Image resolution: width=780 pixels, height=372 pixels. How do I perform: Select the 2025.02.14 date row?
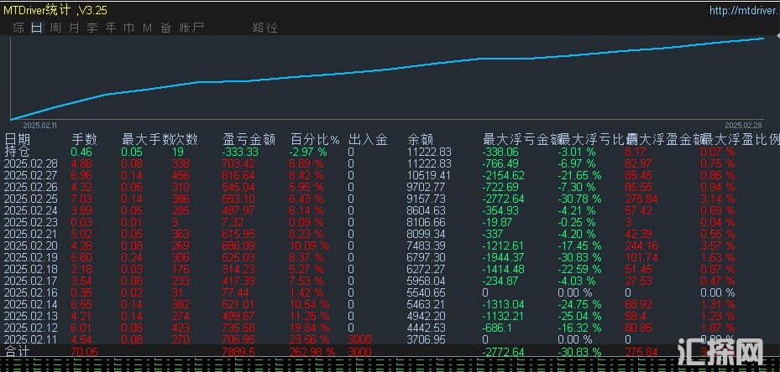pos(31,304)
